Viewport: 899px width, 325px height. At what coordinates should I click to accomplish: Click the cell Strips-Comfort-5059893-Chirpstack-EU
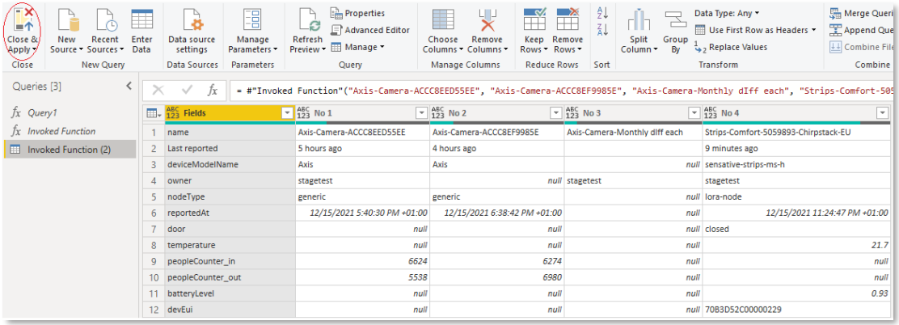point(796,133)
